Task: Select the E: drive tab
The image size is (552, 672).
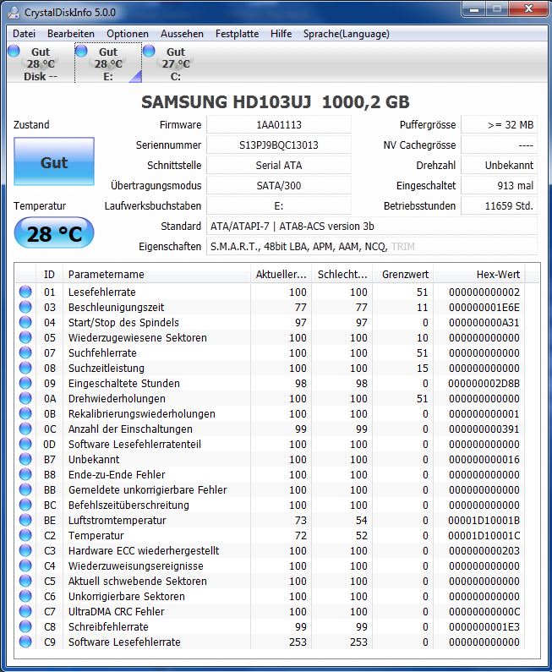Action: pyautogui.click(x=108, y=63)
